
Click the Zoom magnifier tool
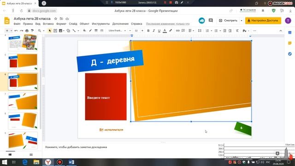40,31
